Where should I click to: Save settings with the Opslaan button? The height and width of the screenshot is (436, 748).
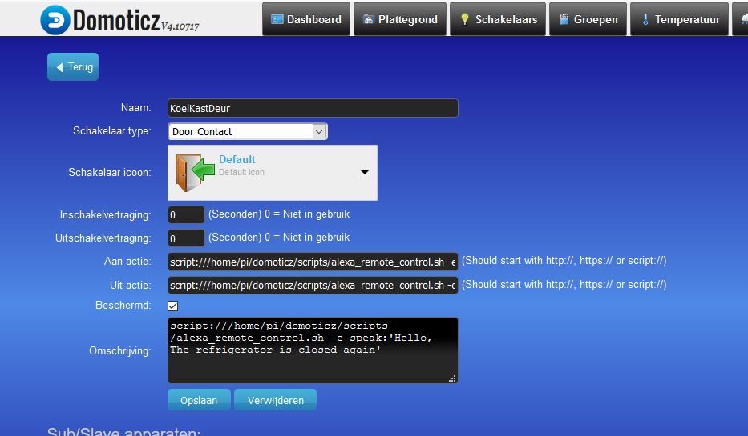pyautogui.click(x=199, y=400)
